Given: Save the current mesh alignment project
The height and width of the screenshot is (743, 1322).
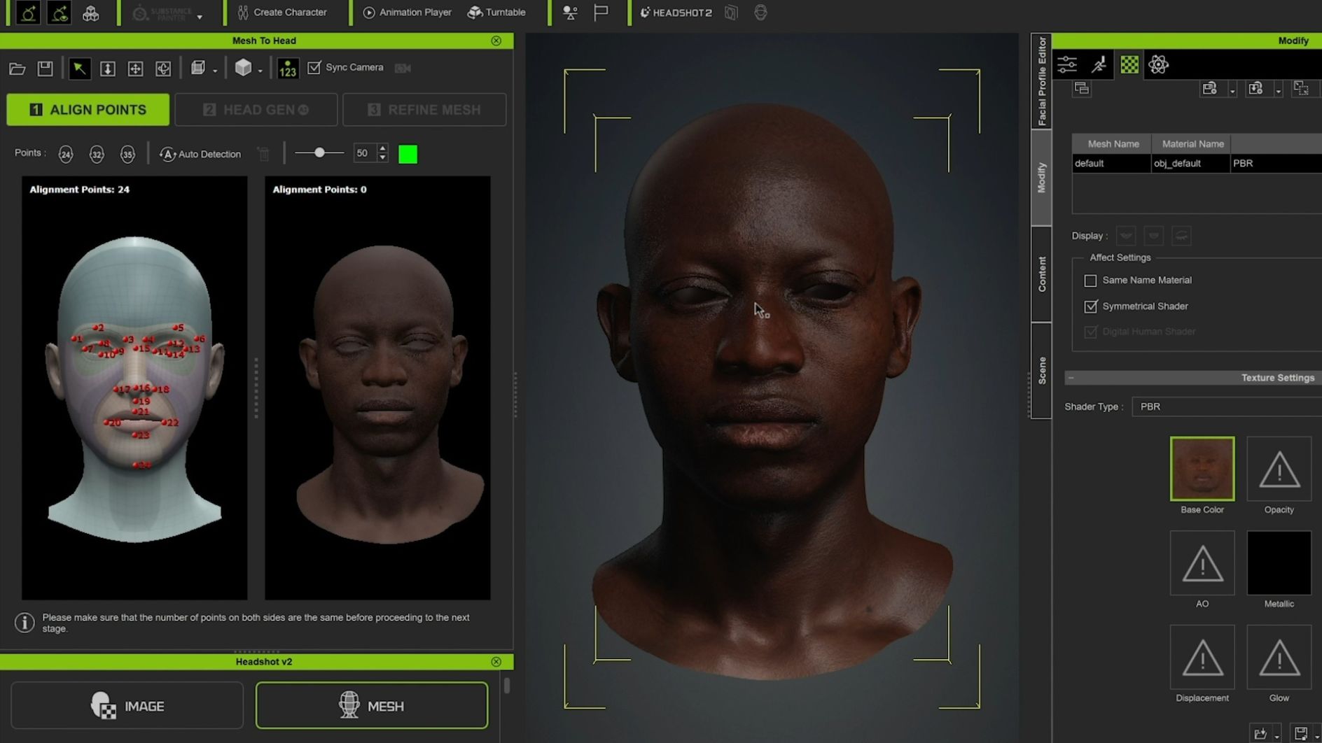Looking at the screenshot, I should 45,68.
